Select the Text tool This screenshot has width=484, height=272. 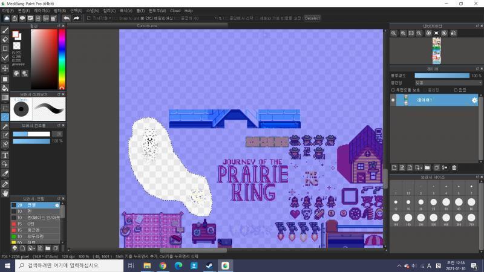tap(5, 155)
